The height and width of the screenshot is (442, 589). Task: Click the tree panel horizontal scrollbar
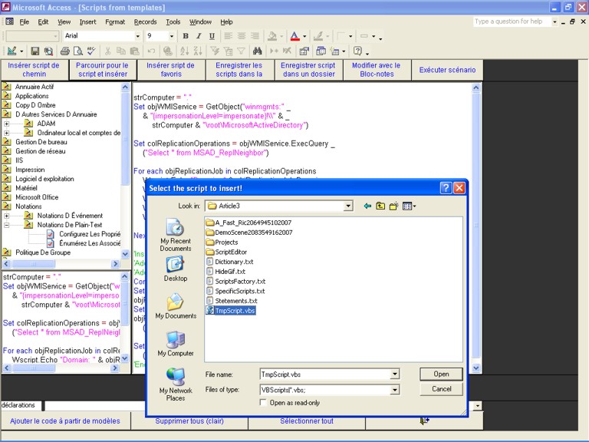61,264
